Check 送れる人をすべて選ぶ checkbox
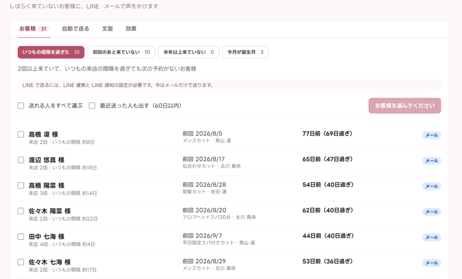 (21, 106)
